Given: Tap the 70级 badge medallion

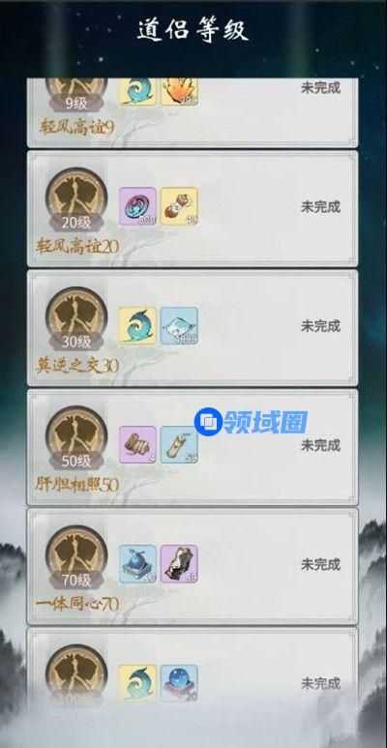Looking at the screenshot, I should (x=76, y=557).
